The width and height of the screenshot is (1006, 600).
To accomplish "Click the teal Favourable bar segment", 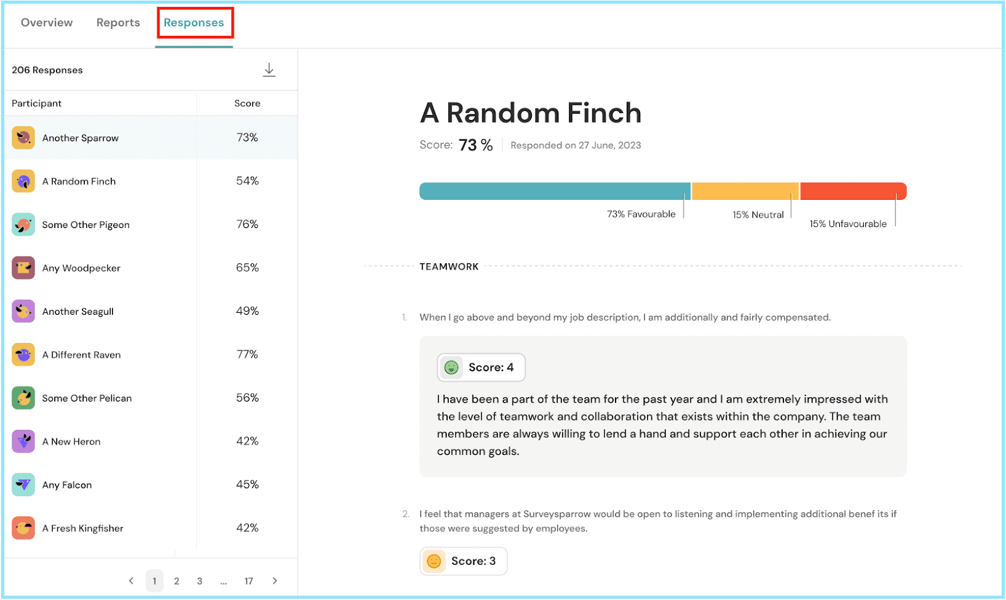I will click(x=555, y=191).
